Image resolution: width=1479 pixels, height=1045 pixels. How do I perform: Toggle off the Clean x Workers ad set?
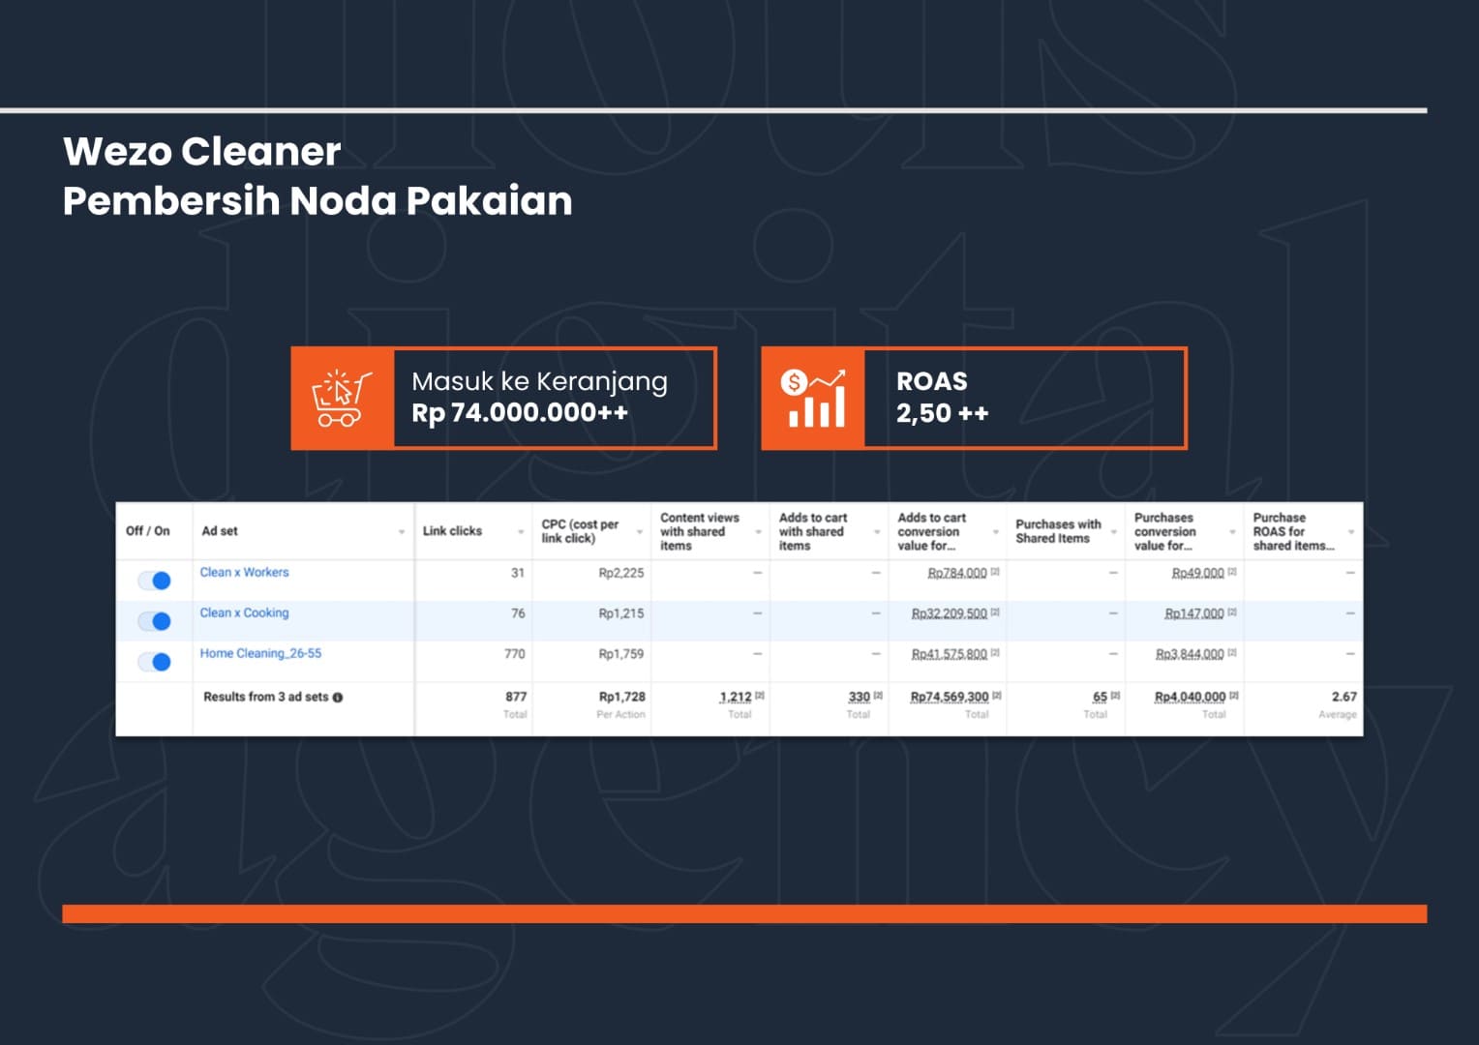(155, 581)
